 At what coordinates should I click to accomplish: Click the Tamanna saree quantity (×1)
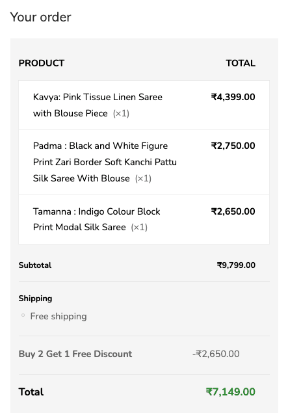[x=139, y=227]
